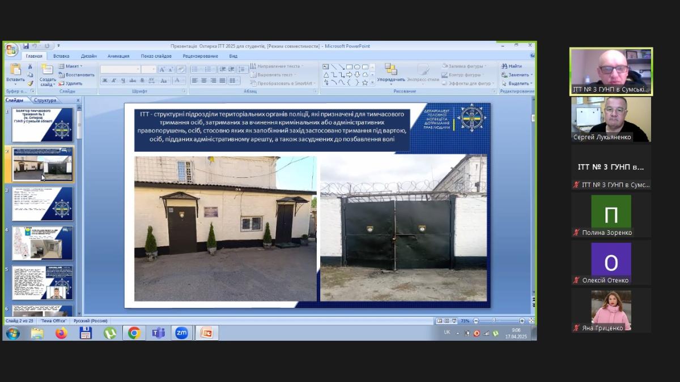Pick the five-point star shape in gallery
Viewport: 680px width, 382px height.
[365, 83]
